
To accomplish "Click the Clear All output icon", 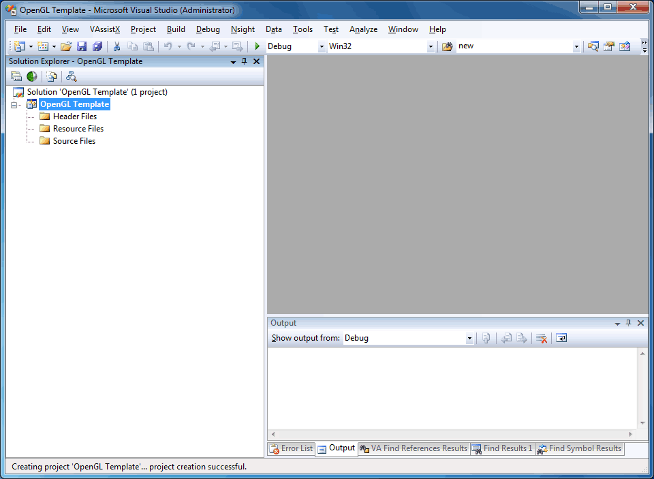I will pos(542,339).
